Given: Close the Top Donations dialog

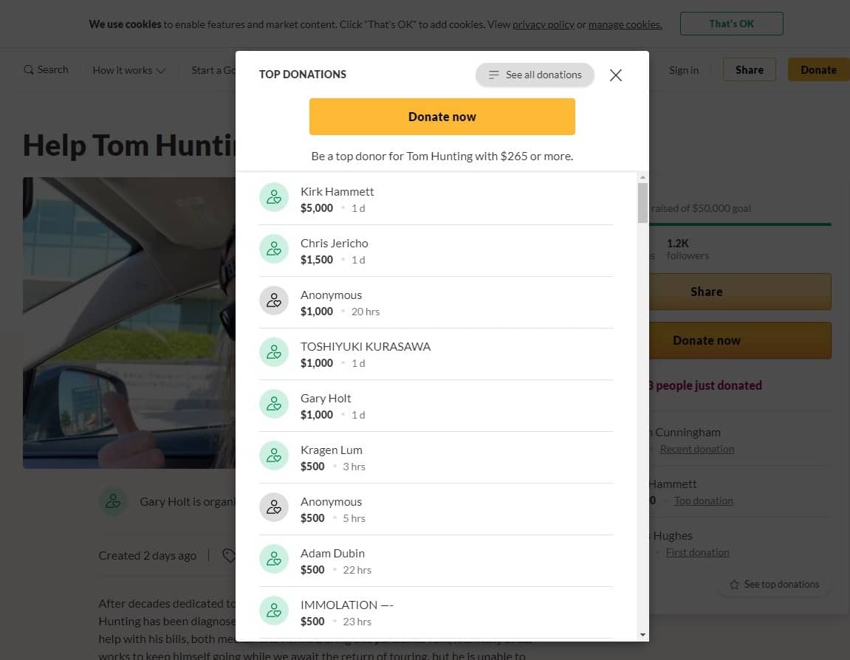Looking at the screenshot, I should pyautogui.click(x=615, y=75).
